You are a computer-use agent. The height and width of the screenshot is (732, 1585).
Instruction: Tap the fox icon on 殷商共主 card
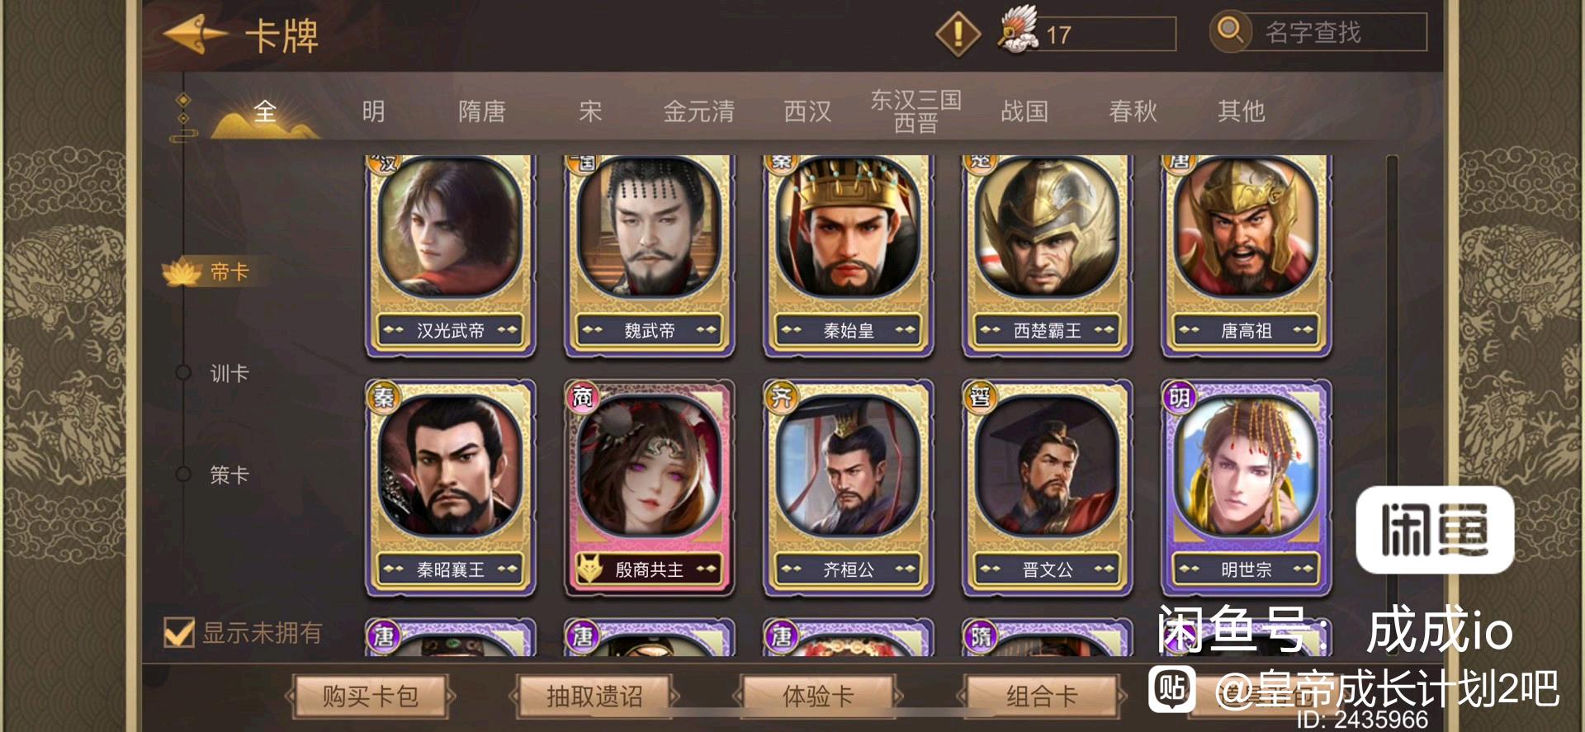click(x=589, y=569)
